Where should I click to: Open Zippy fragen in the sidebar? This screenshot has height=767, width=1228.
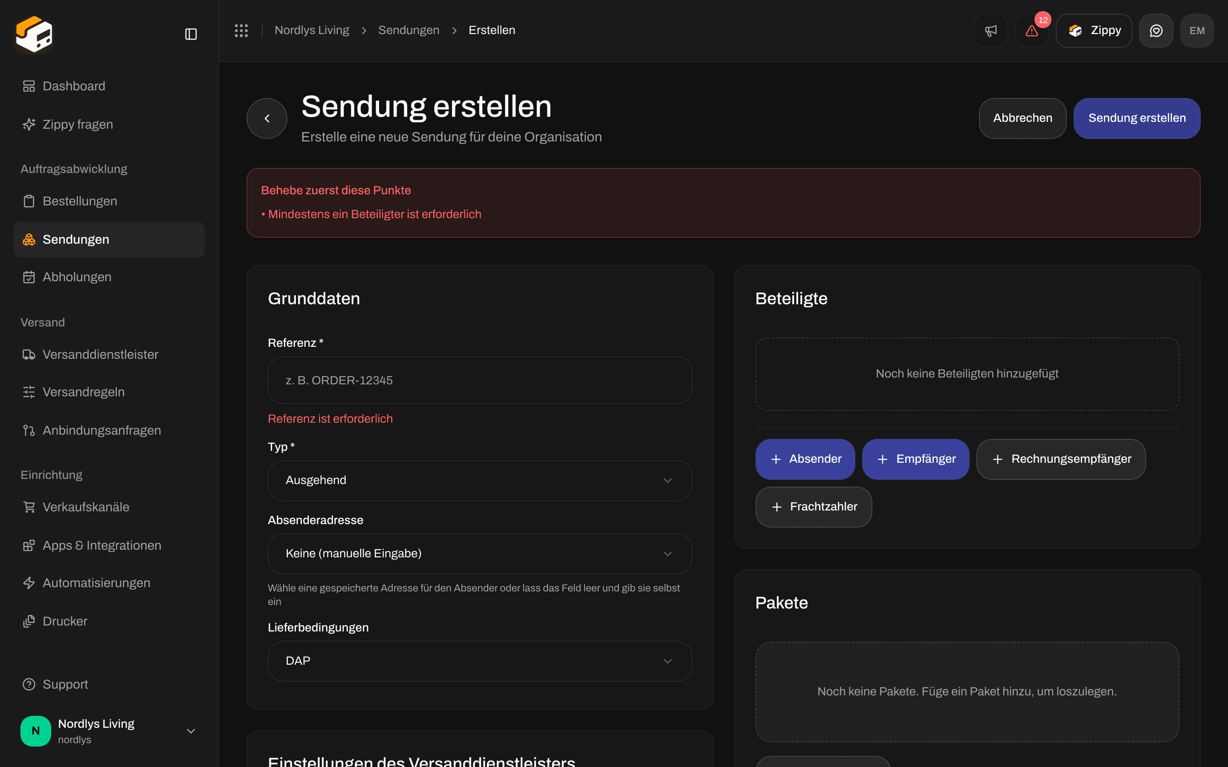click(x=109, y=124)
